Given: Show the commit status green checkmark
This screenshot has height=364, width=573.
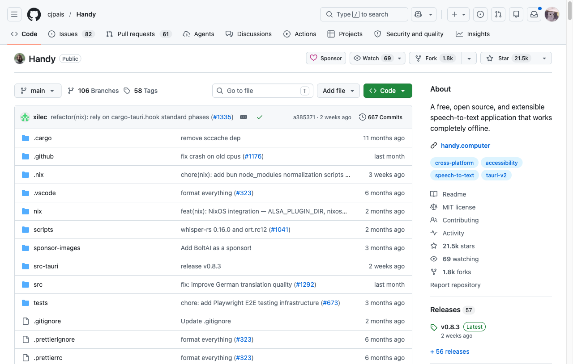Looking at the screenshot, I should (x=260, y=117).
